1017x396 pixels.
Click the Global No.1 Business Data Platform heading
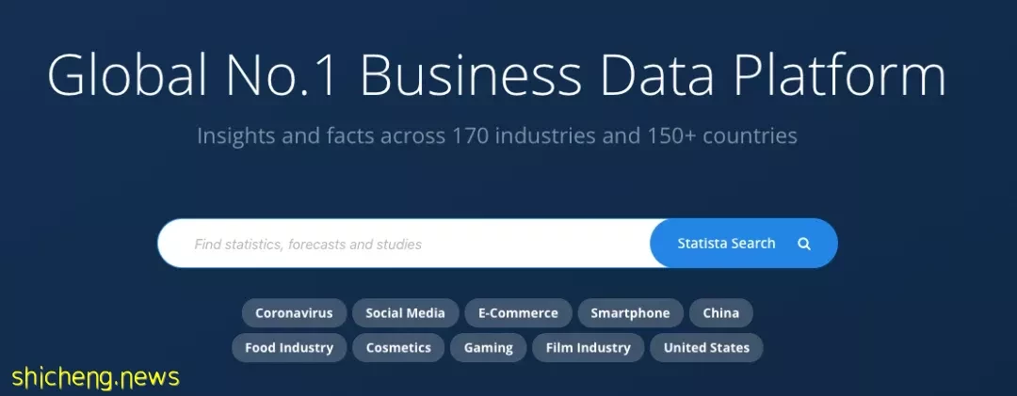[497, 75]
